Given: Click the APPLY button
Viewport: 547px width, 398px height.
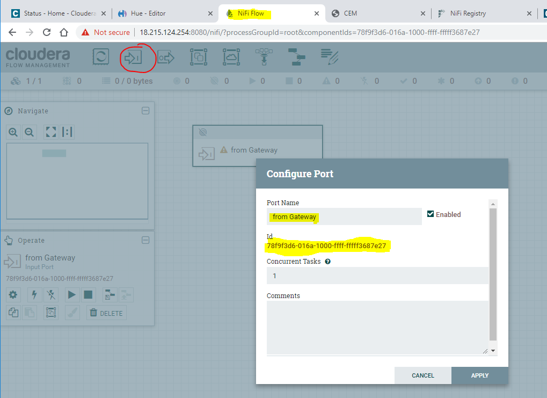Looking at the screenshot, I should (x=480, y=375).
